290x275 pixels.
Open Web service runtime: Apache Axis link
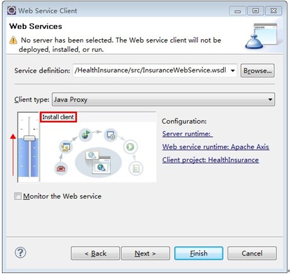pos(216,146)
